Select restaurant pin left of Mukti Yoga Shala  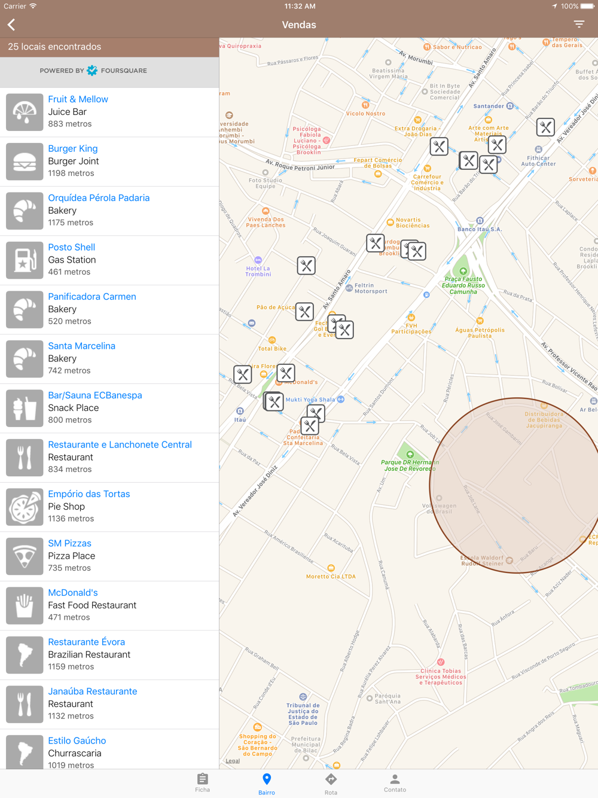click(x=274, y=401)
